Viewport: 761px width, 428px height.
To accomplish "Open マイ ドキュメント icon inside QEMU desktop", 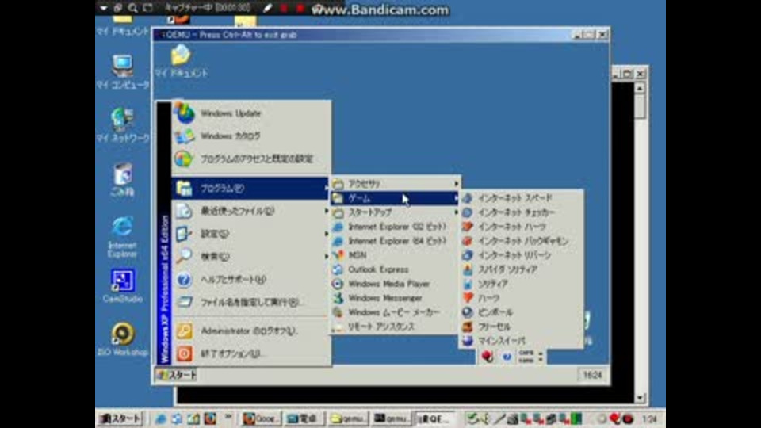I will (x=181, y=61).
